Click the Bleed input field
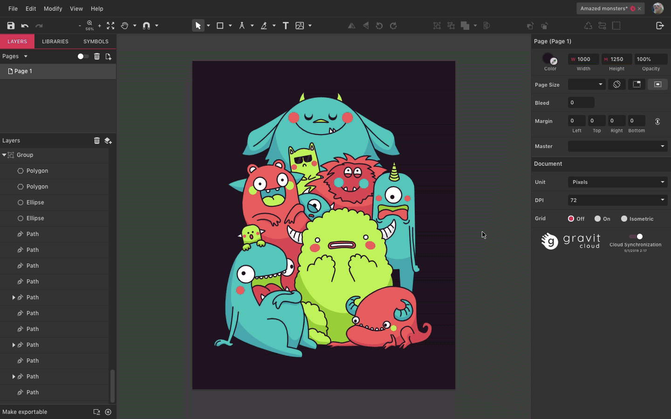Viewport: 671px width, 419px height. 581,102
